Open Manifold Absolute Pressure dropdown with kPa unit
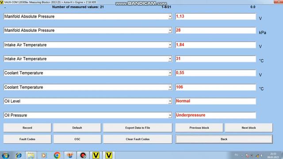This screenshot has width=283, height=159. (170, 30)
